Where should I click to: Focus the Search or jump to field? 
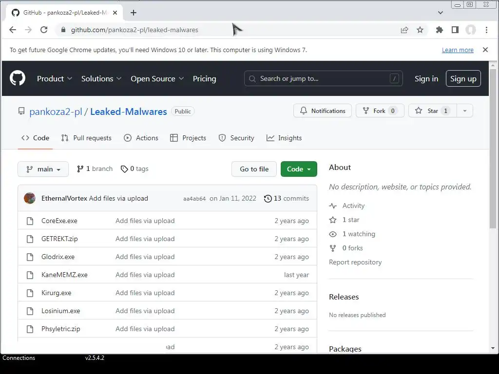(x=324, y=78)
